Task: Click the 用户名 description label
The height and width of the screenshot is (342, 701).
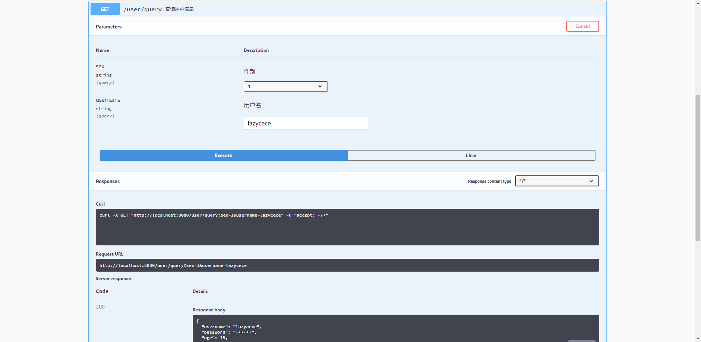Action: point(252,105)
